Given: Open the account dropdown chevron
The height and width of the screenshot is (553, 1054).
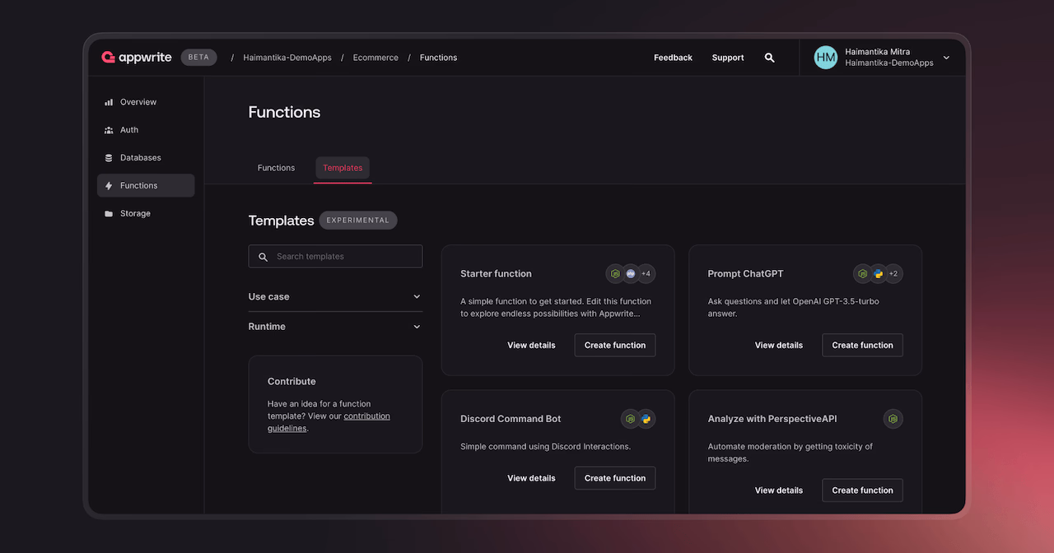Looking at the screenshot, I should (946, 58).
